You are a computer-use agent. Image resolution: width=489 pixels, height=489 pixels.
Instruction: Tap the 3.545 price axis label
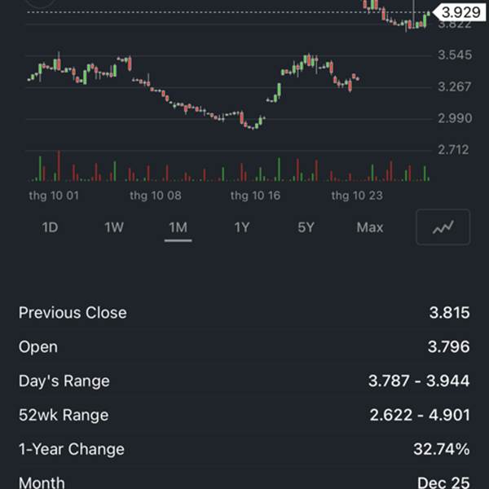tap(455, 55)
